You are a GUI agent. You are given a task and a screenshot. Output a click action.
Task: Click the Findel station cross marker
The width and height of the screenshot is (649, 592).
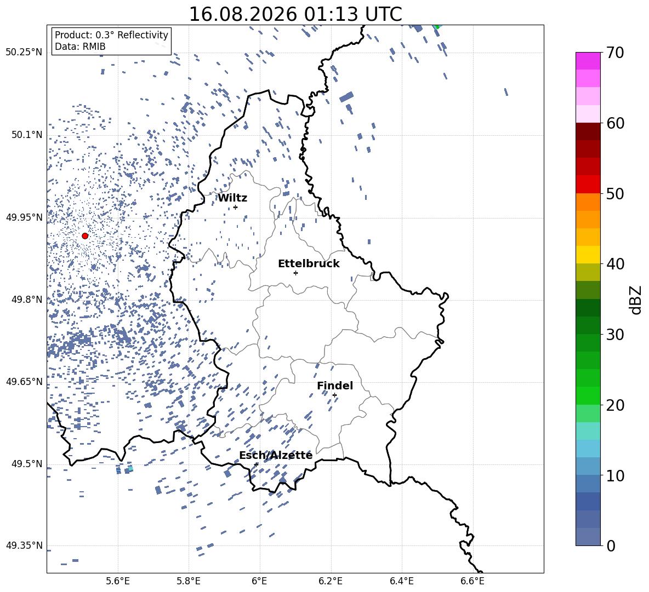pos(334,395)
